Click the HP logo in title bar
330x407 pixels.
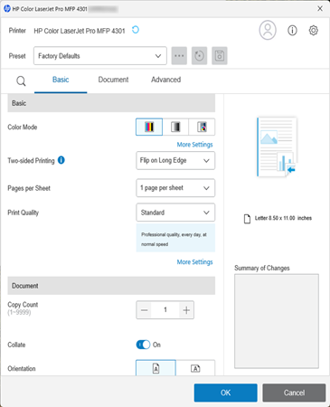click(x=7, y=9)
